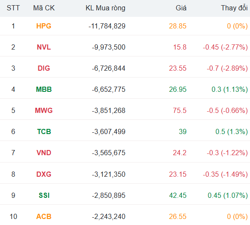Select net volume -3,607,499
This screenshot has width=250, height=225.
109,132
